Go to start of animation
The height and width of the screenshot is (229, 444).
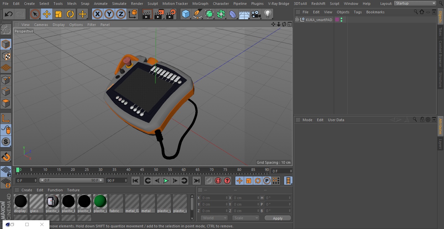[136, 181]
